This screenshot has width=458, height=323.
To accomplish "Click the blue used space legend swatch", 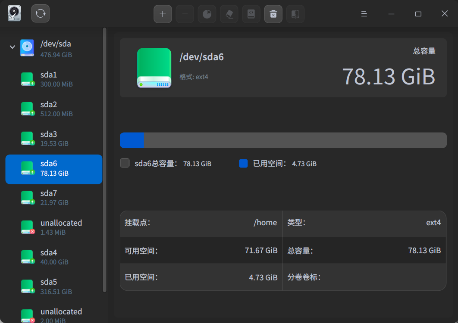I will coord(243,163).
